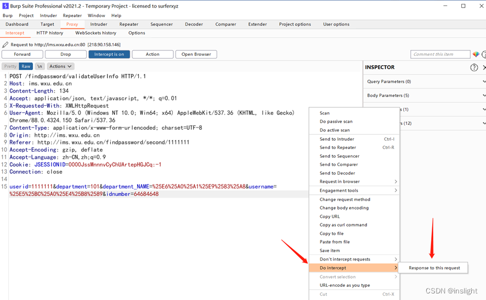
Task: Click the Open Browser button
Action: [x=196, y=54]
